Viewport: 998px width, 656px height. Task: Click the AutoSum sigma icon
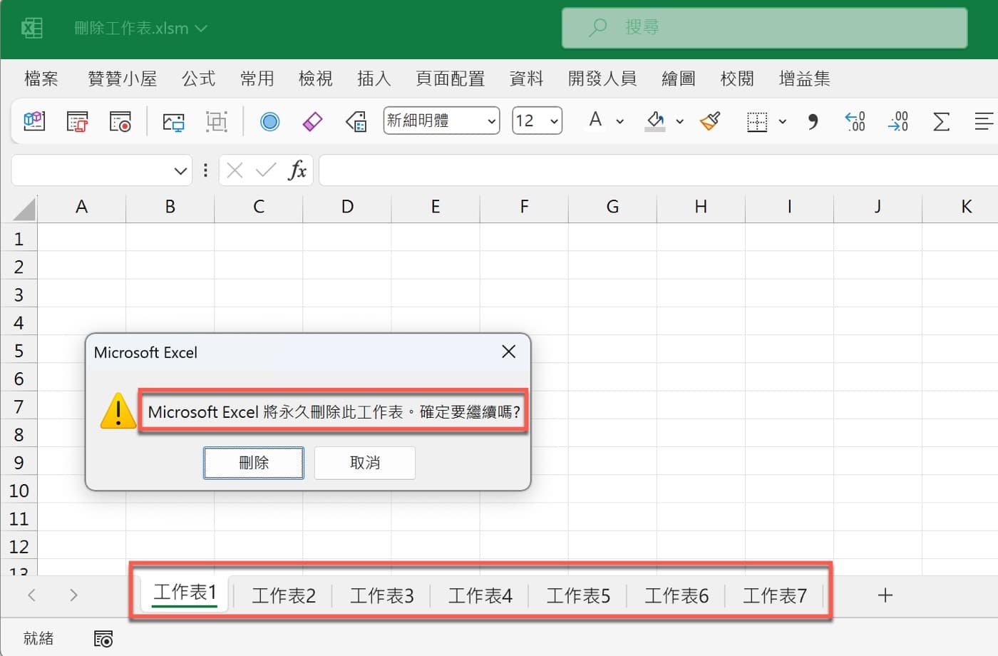point(941,122)
